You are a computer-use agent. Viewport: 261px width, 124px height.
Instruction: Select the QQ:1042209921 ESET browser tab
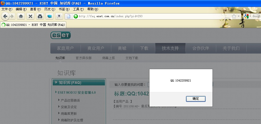(x=33, y=25)
